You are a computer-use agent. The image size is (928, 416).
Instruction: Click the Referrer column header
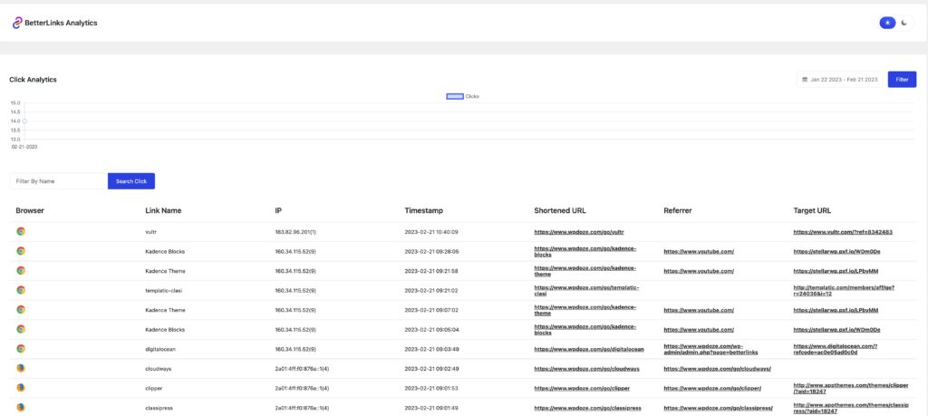pyautogui.click(x=678, y=210)
